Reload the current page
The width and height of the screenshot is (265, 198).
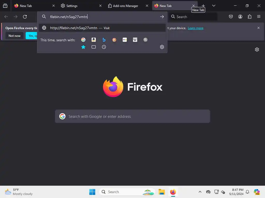pyautogui.click(x=25, y=17)
